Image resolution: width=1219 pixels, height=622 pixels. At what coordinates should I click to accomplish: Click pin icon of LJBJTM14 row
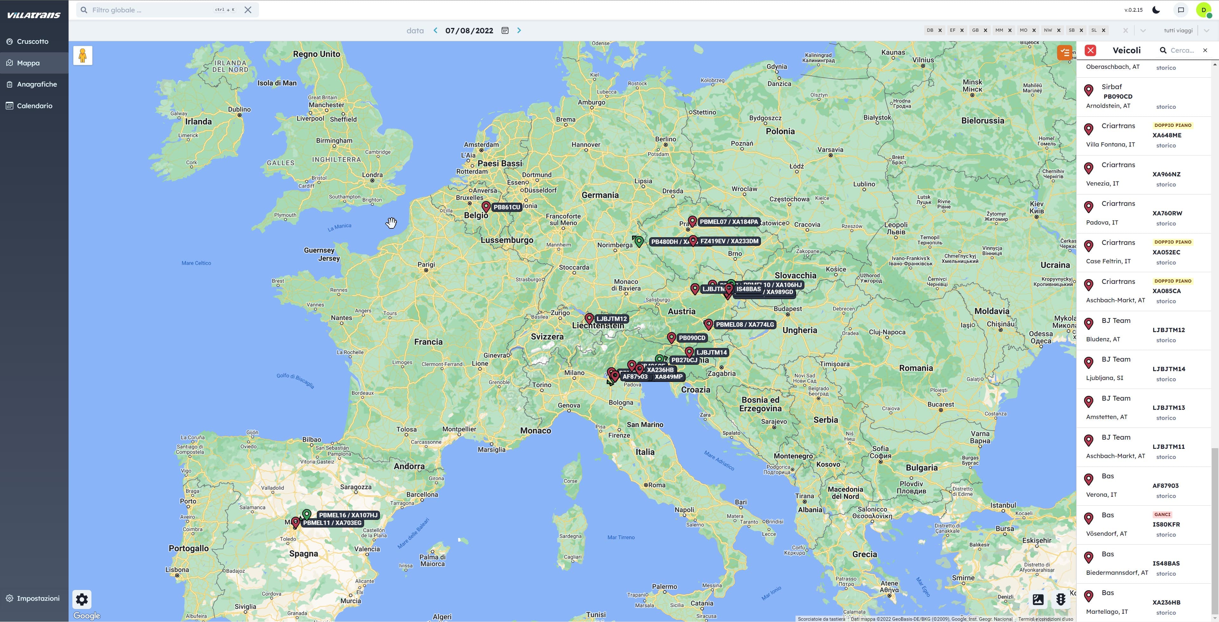point(1089,363)
